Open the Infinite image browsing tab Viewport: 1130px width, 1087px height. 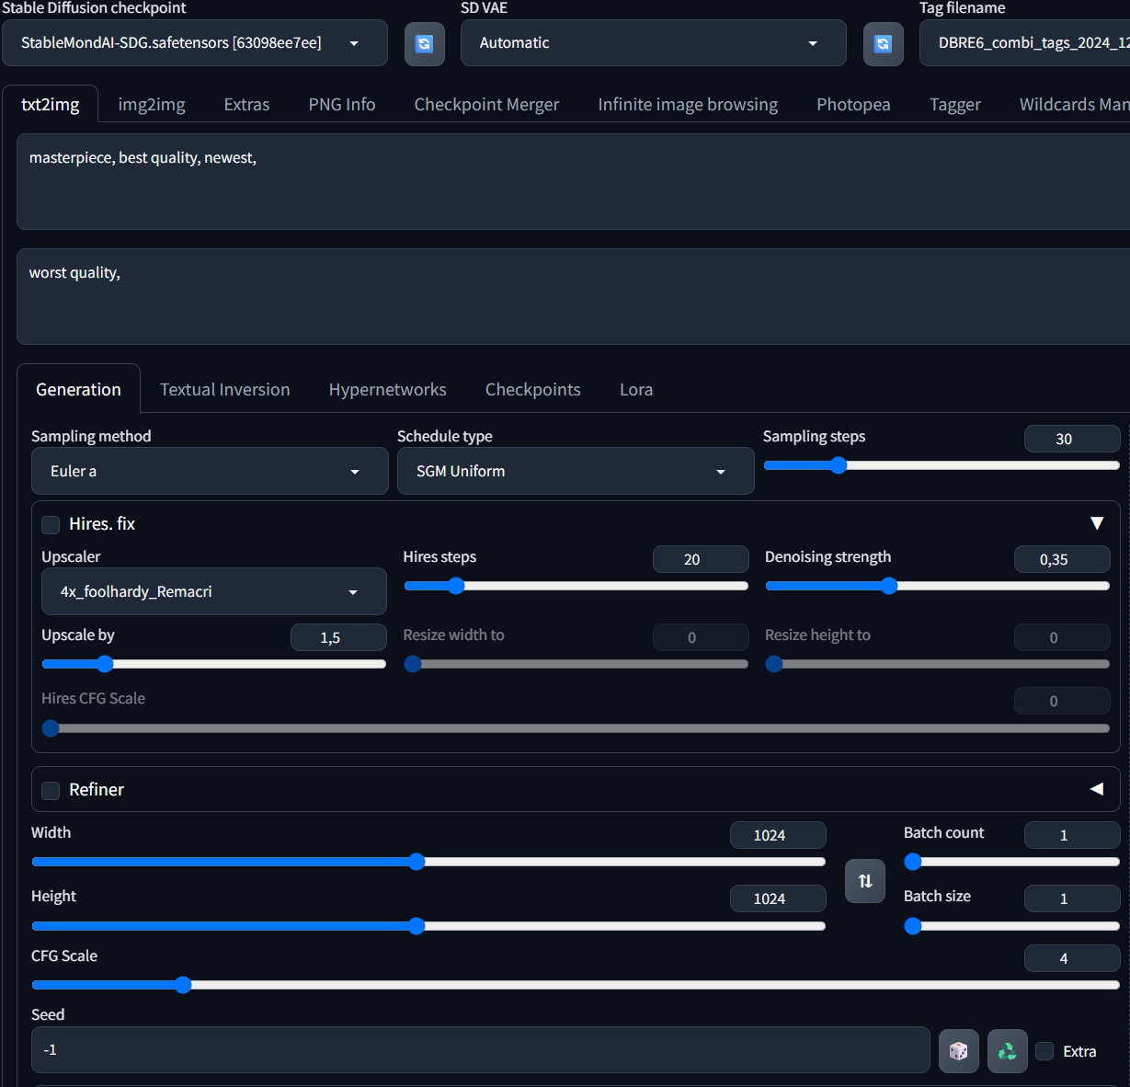(x=688, y=105)
